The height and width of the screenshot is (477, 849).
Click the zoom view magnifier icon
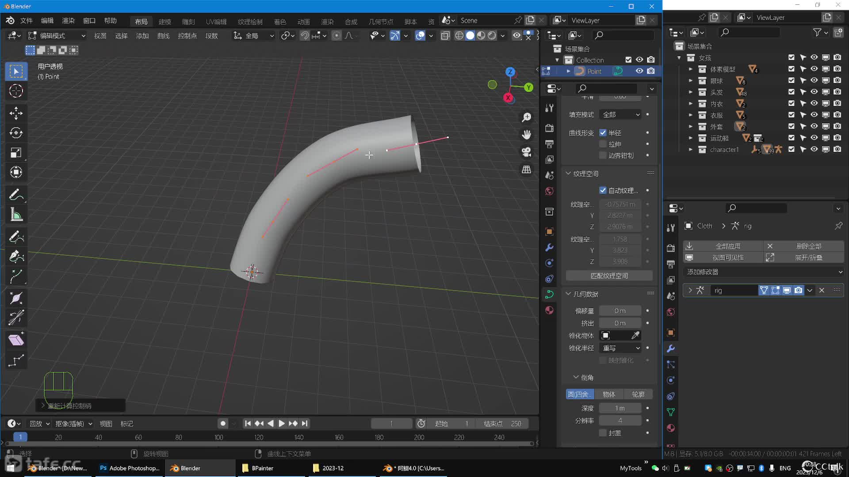click(x=526, y=117)
